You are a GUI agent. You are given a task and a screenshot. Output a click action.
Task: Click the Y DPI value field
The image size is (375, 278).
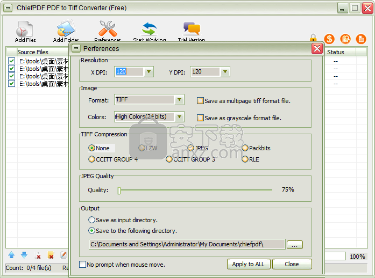pyautogui.click(x=205, y=71)
